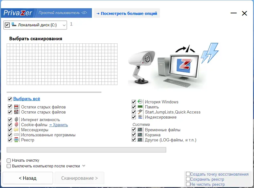Click the camera and computer illustration

pyautogui.click(x=173, y=66)
